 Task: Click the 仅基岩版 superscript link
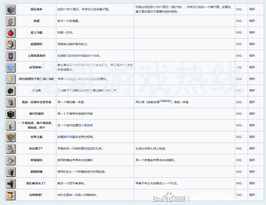click(165, 101)
